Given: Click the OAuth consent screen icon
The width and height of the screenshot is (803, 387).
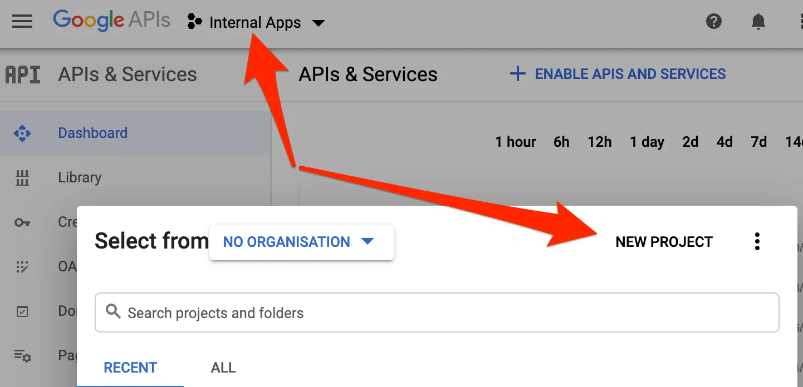Looking at the screenshot, I should point(22,266).
